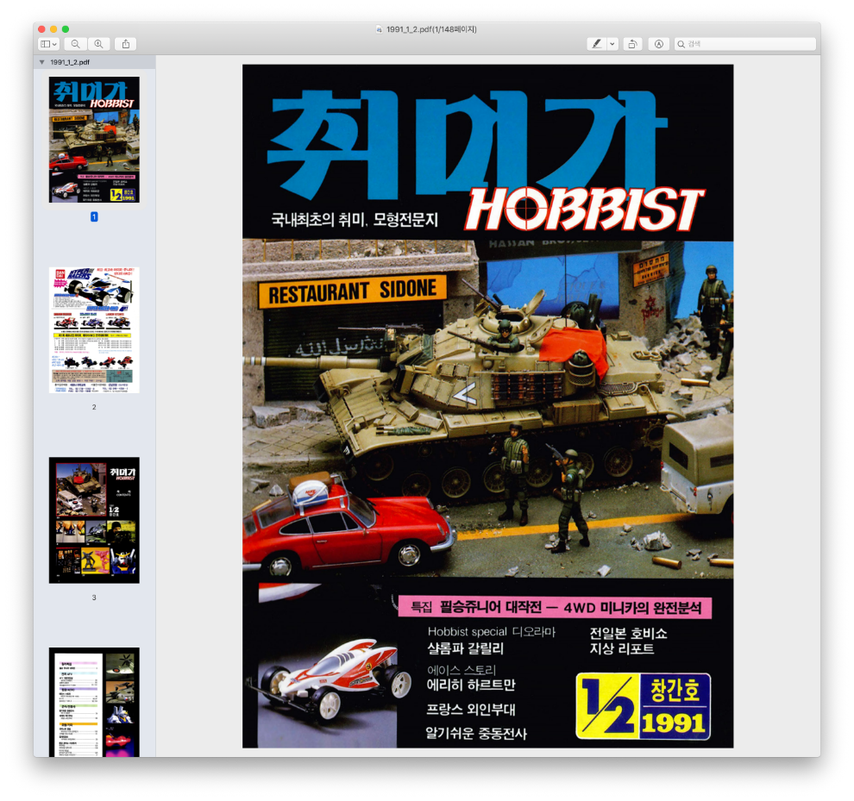Click the 1991_1_2.pdf sidebar header label

[70, 62]
